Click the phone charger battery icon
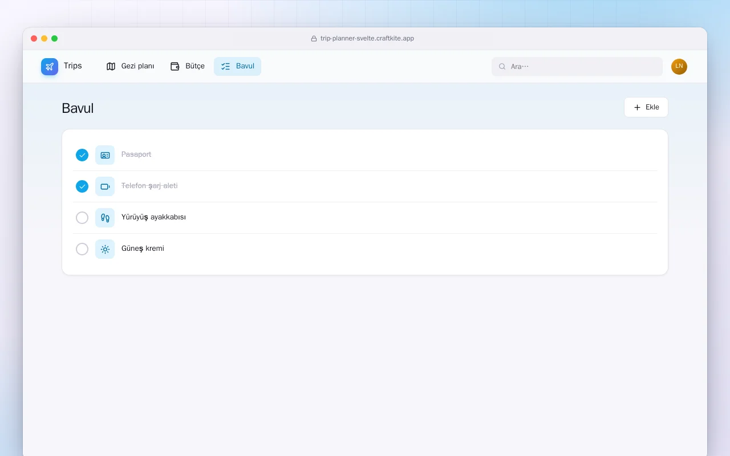The height and width of the screenshot is (456, 730). click(105, 186)
